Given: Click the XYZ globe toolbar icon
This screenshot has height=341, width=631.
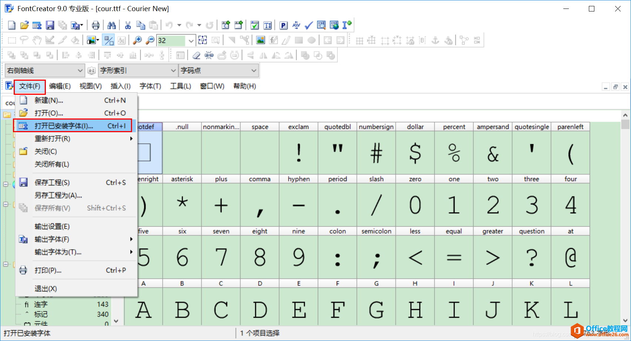Looking at the screenshot, I should (334, 25).
